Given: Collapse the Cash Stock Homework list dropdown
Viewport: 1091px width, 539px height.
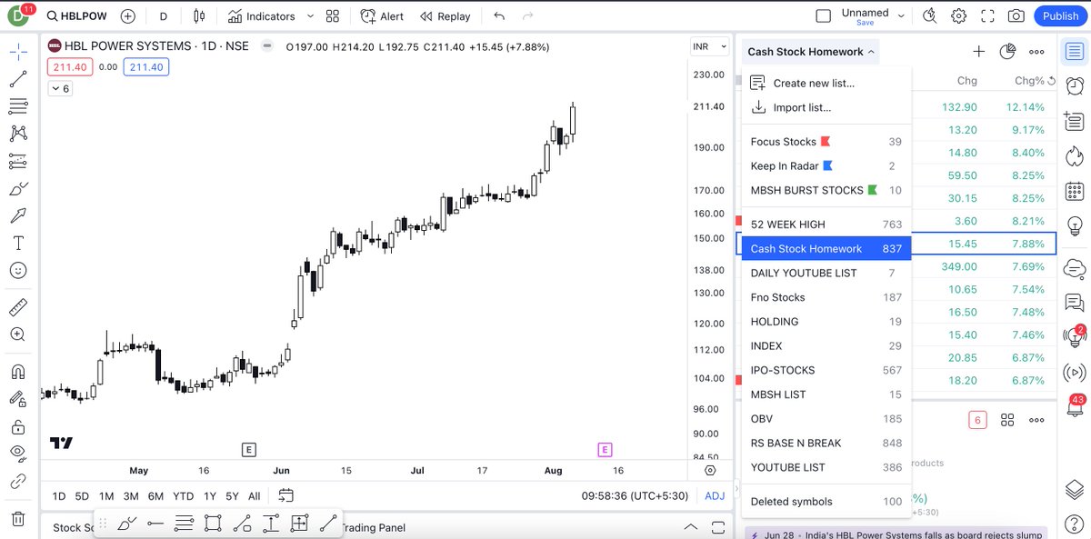Looking at the screenshot, I should tap(811, 52).
